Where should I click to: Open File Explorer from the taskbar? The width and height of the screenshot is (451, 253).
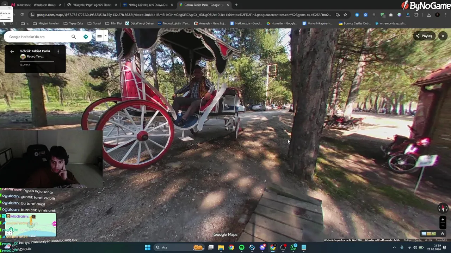pos(221,247)
